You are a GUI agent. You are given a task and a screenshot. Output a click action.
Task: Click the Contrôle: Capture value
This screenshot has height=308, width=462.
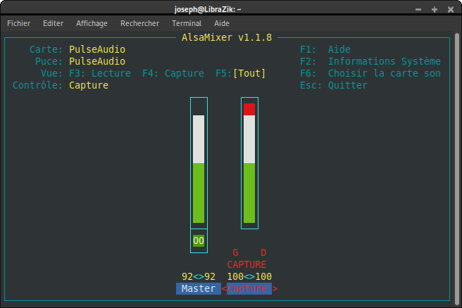click(89, 85)
